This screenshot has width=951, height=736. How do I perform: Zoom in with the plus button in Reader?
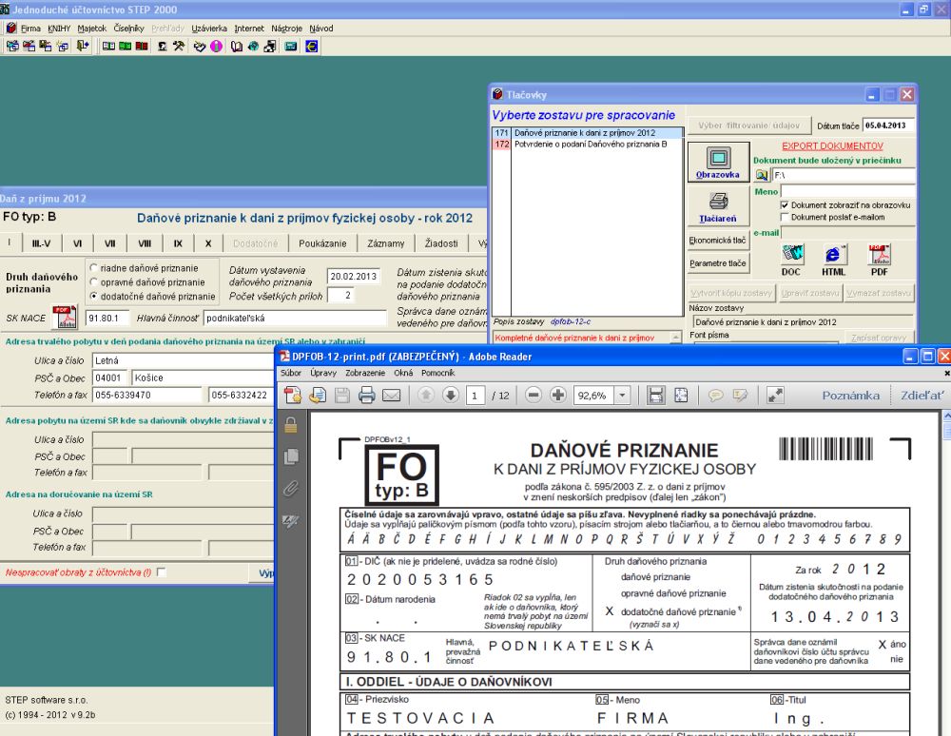pos(558,396)
